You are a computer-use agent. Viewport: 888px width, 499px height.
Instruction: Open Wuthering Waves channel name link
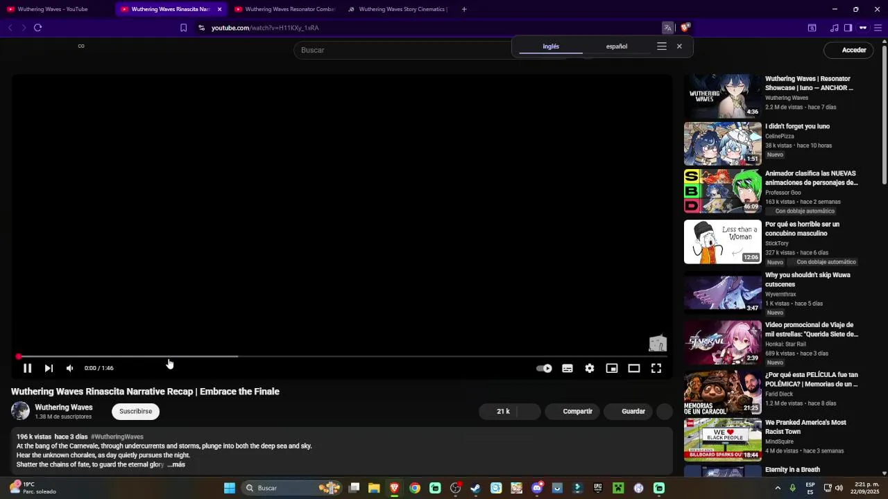pos(64,408)
